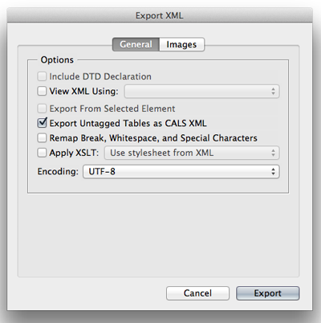Image resolution: width=321 pixels, height=323 pixels.
Task: Click the arrows icon on View XML Using popup
Action: point(273,92)
